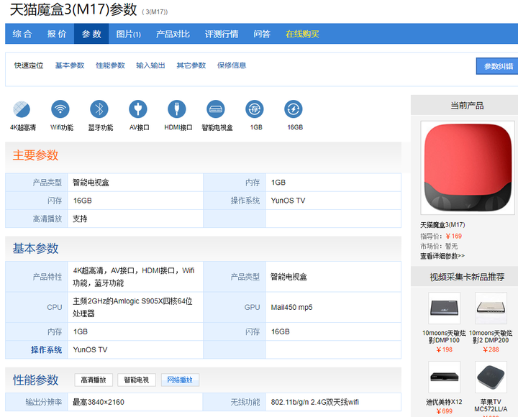Open the 评测行情 tab

pyautogui.click(x=222, y=34)
